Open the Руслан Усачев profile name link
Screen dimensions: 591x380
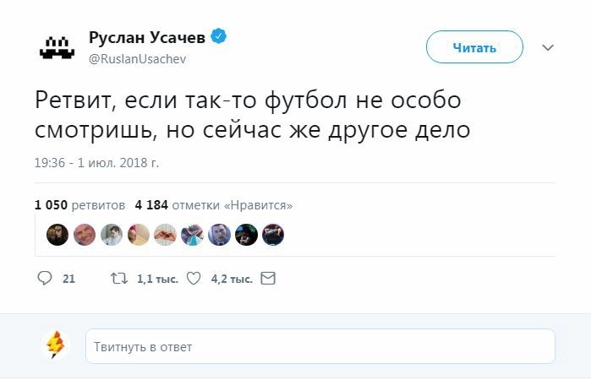tap(147, 38)
